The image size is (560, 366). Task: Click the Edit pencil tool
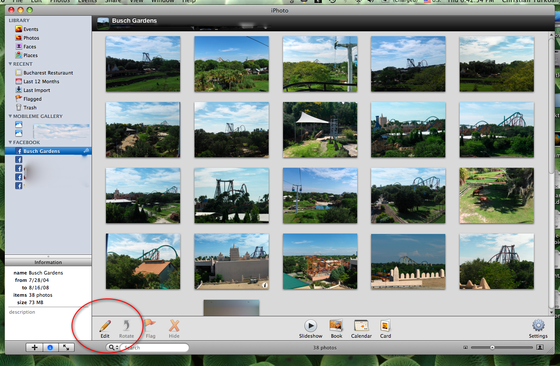click(105, 329)
